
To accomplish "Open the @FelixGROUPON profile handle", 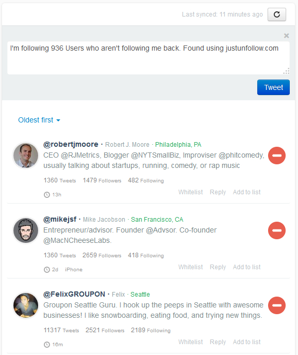I will 74,294.
